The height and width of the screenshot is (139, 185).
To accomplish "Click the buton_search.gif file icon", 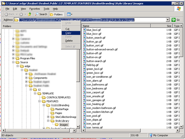I will click(x=84, y=38).
